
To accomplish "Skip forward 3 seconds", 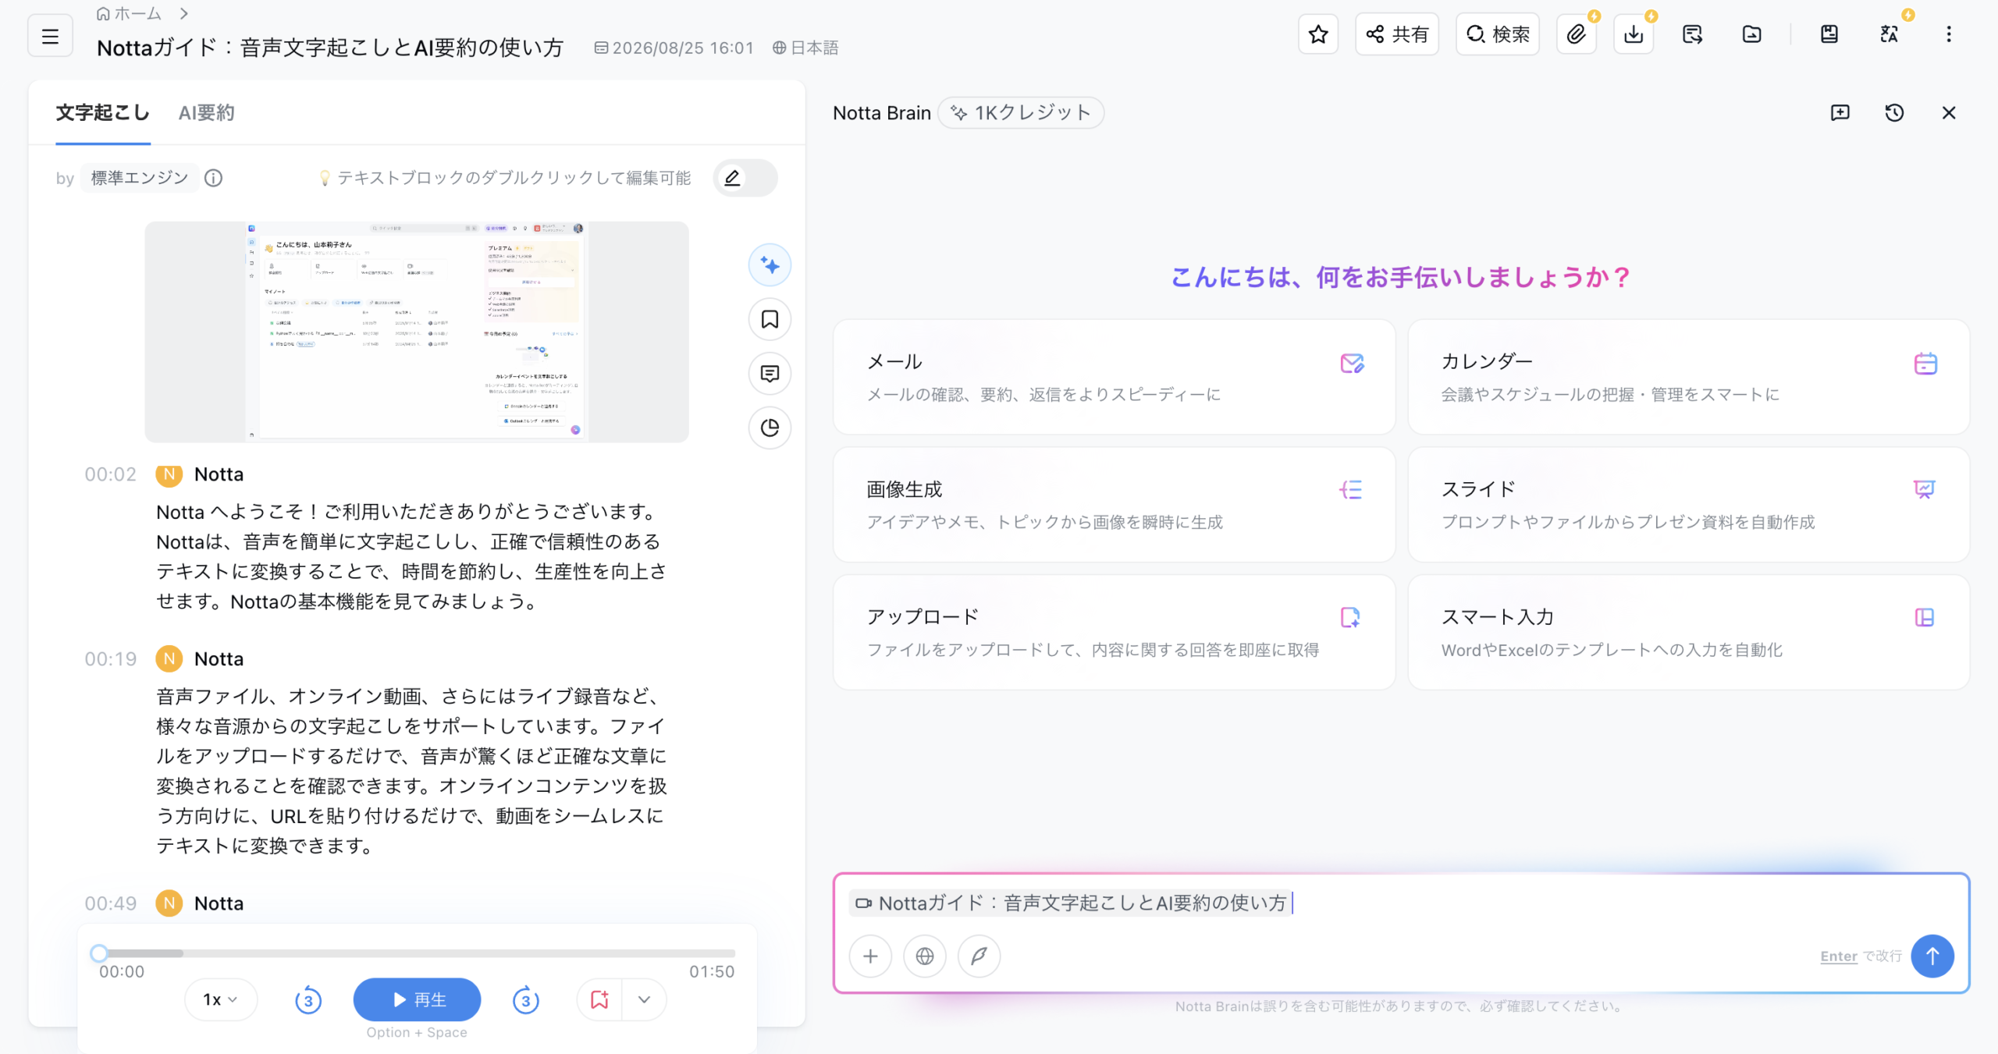I will [525, 999].
